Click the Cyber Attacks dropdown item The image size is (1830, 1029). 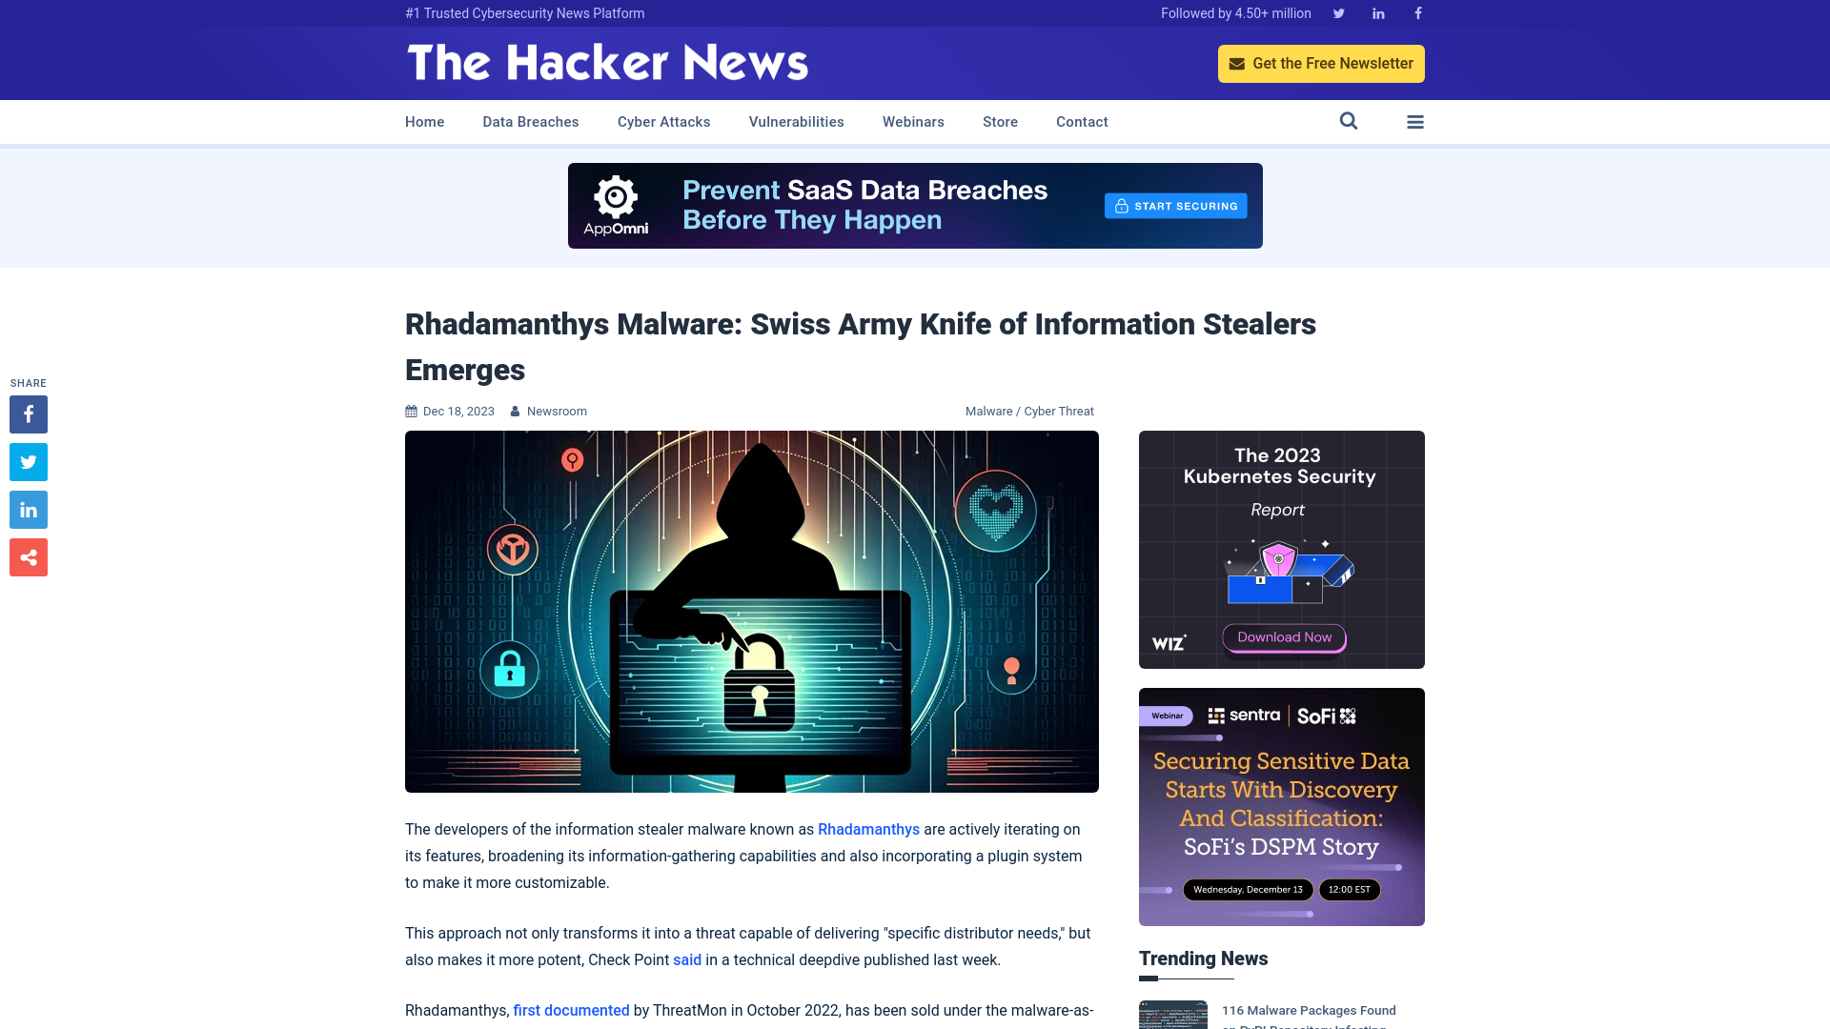click(663, 122)
